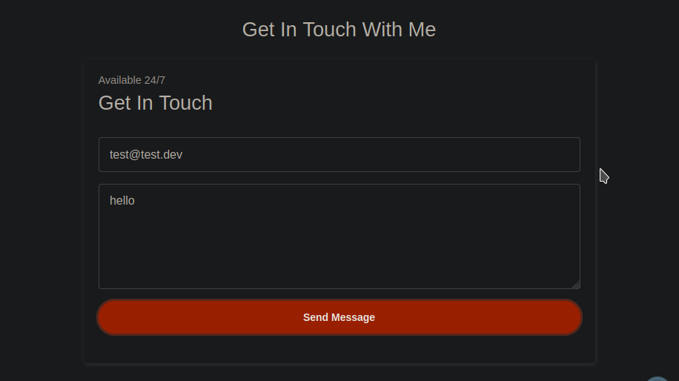Image resolution: width=679 pixels, height=381 pixels.
Task: Click the 'Send Message' label text
Action: point(339,317)
